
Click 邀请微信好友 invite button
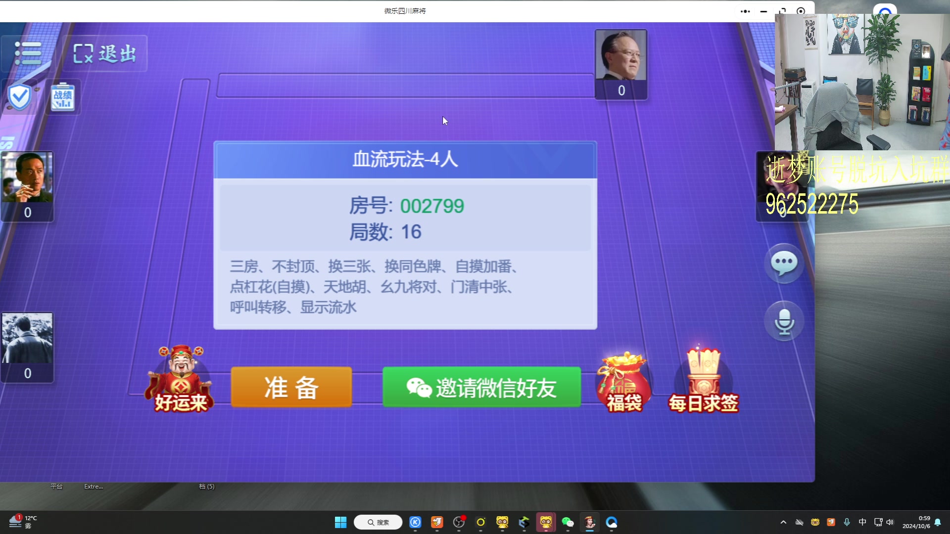coord(481,387)
